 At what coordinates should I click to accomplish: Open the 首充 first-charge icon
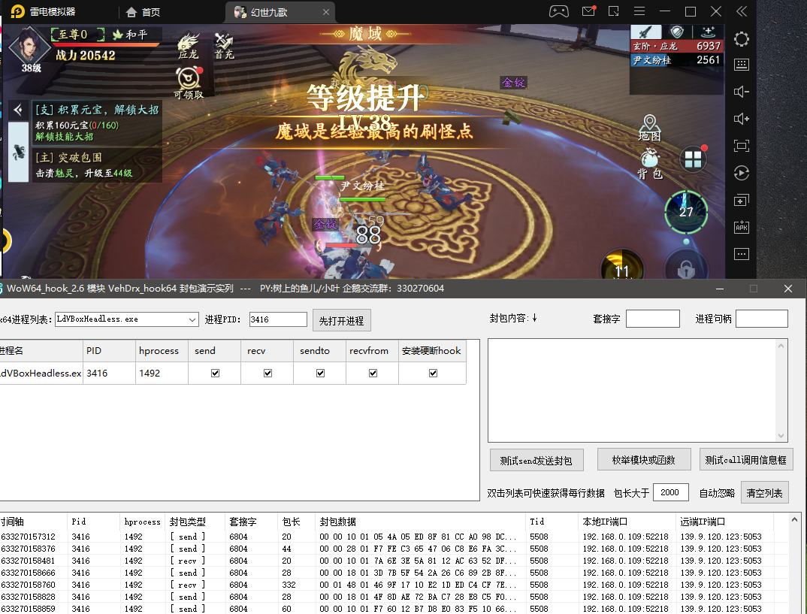pos(223,39)
